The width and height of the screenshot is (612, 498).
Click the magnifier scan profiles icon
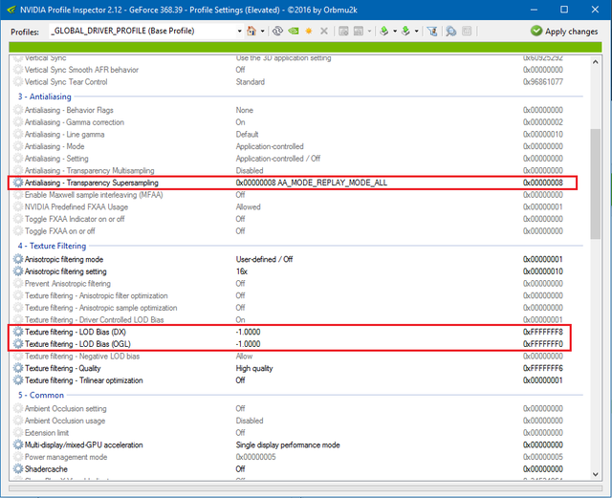tap(451, 31)
